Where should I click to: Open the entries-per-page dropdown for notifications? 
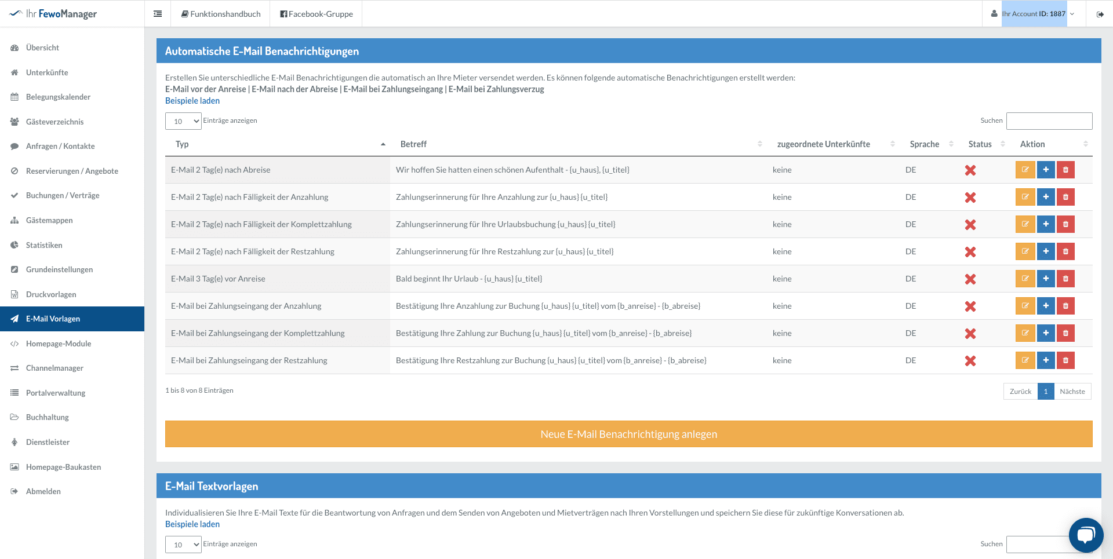point(183,121)
